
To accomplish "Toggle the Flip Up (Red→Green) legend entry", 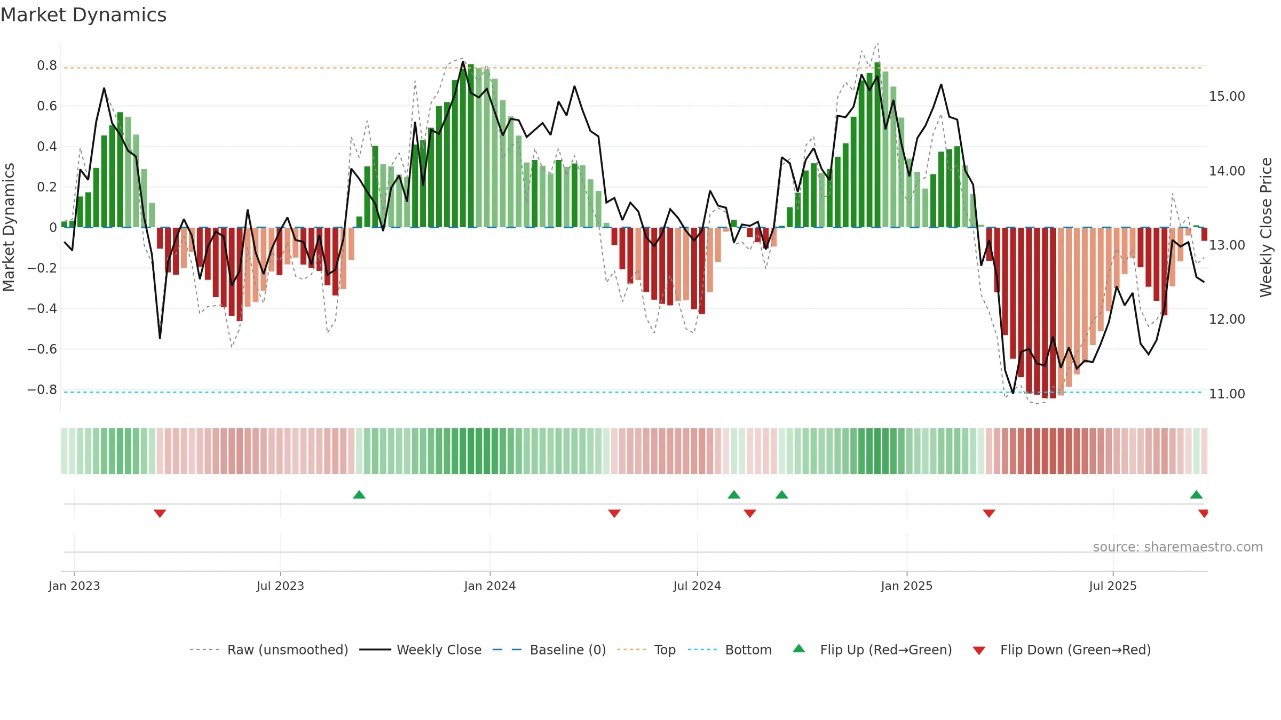I will coord(872,650).
